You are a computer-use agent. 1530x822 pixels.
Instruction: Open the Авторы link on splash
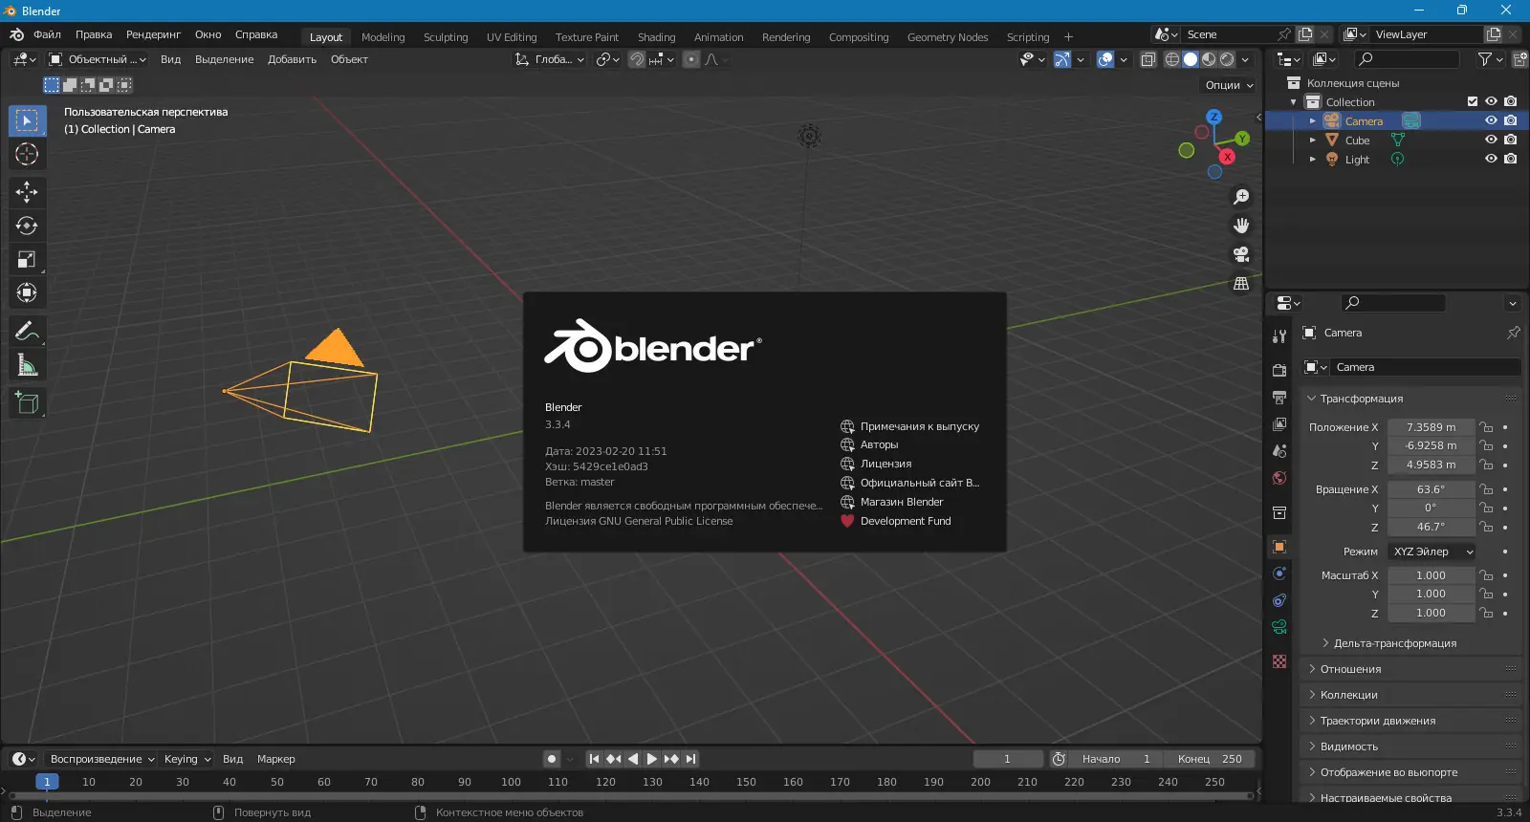[x=869, y=444]
